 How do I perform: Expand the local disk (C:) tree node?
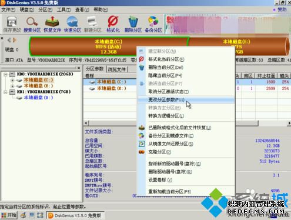pyautogui.click(x=12, y=80)
